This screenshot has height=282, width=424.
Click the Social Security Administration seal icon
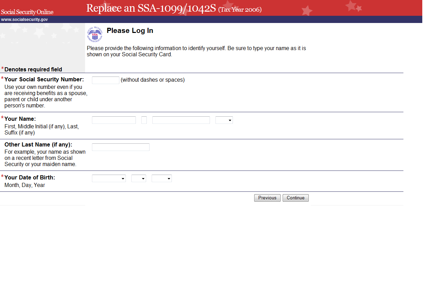(x=95, y=34)
